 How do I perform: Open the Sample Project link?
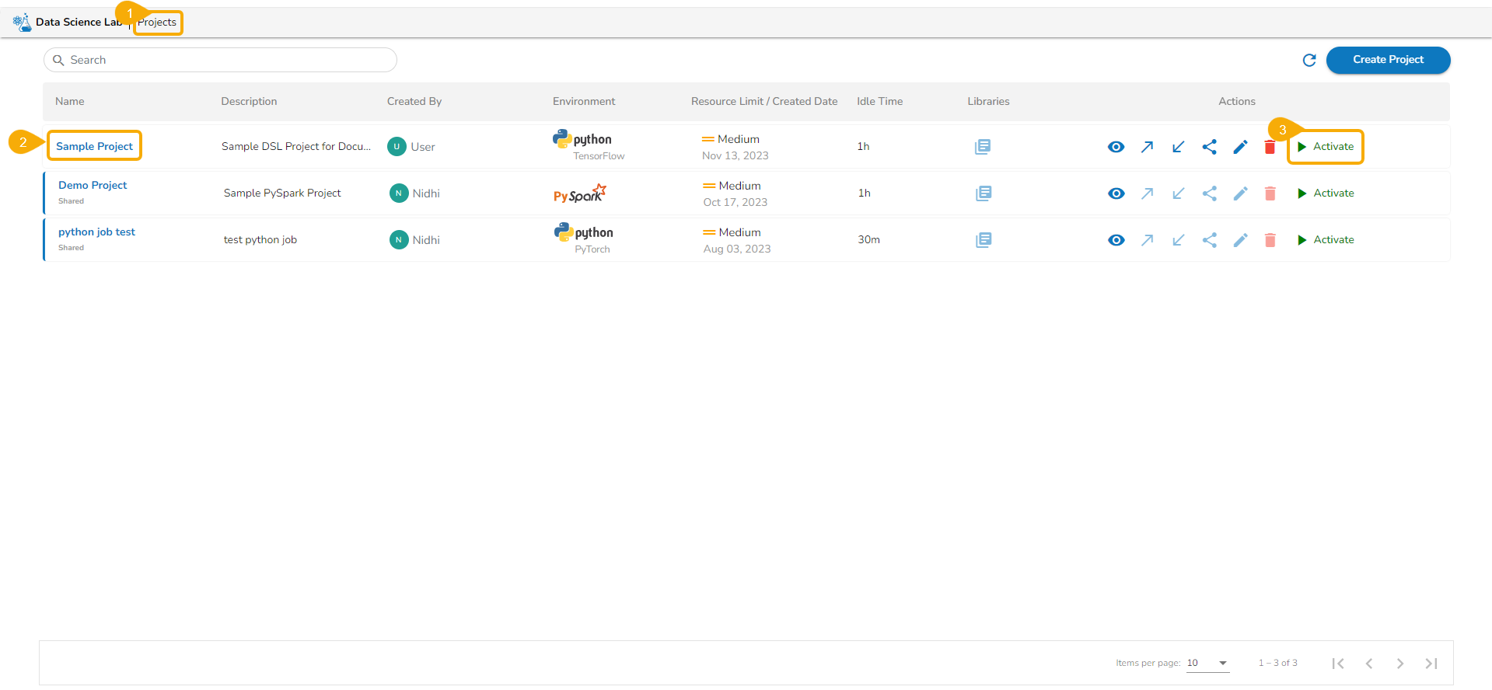point(94,146)
